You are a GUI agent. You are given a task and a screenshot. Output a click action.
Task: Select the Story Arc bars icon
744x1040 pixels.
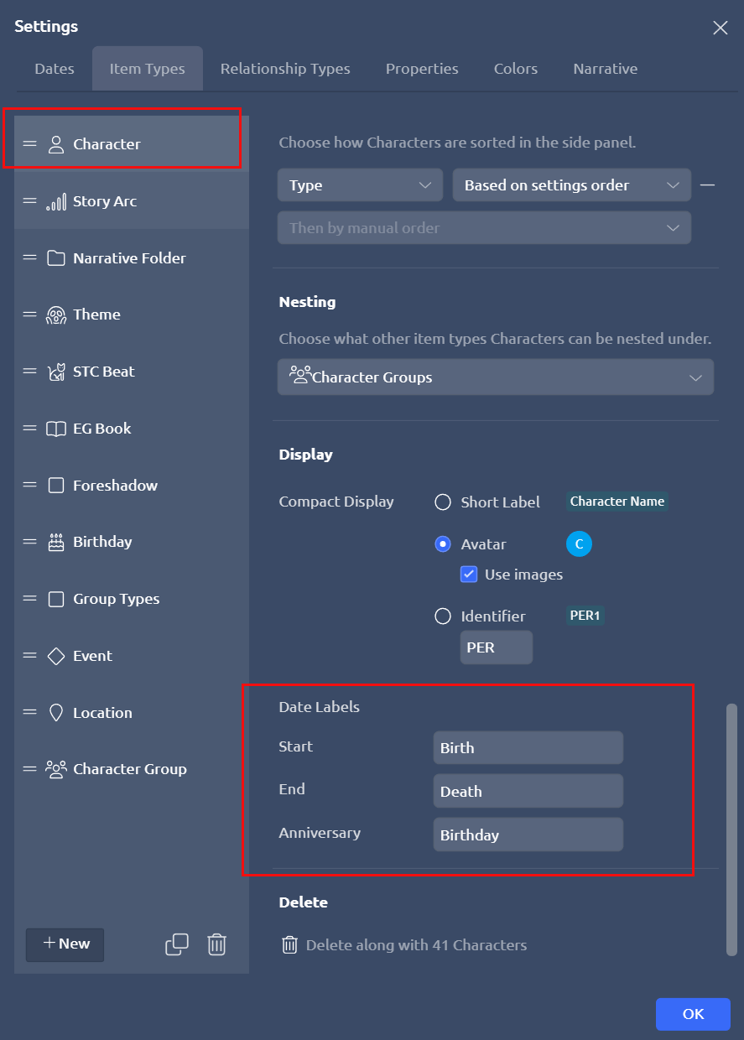pyautogui.click(x=56, y=201)
